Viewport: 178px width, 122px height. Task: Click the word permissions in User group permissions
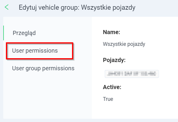click(x=58, y=68)
